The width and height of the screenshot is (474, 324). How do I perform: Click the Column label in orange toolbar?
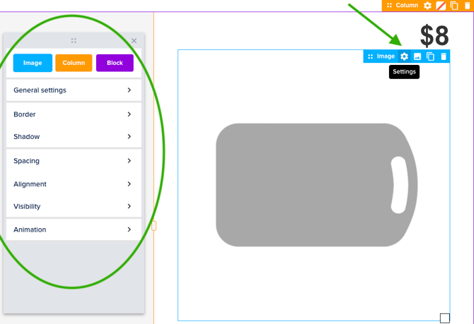[x=407, y=6]
